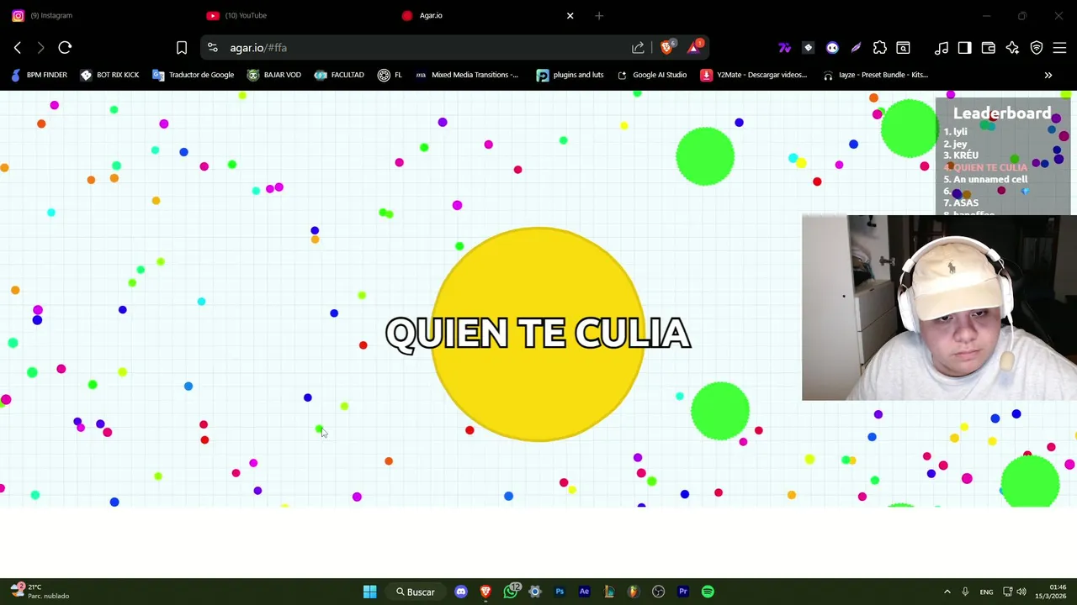This screenshot has width=1077, height=605.
Task: Click the microphone tray icon
Action: pyautogui.click(x=965, y=592)
